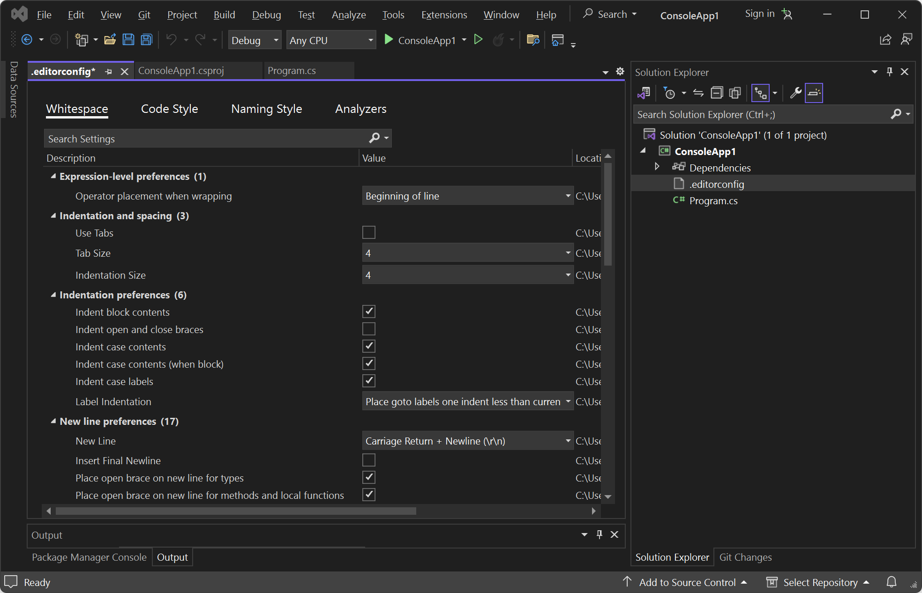This screenshot has height=593, width=922.
Task: Select the Analyzers tab
Action: [x=361, y=108]
